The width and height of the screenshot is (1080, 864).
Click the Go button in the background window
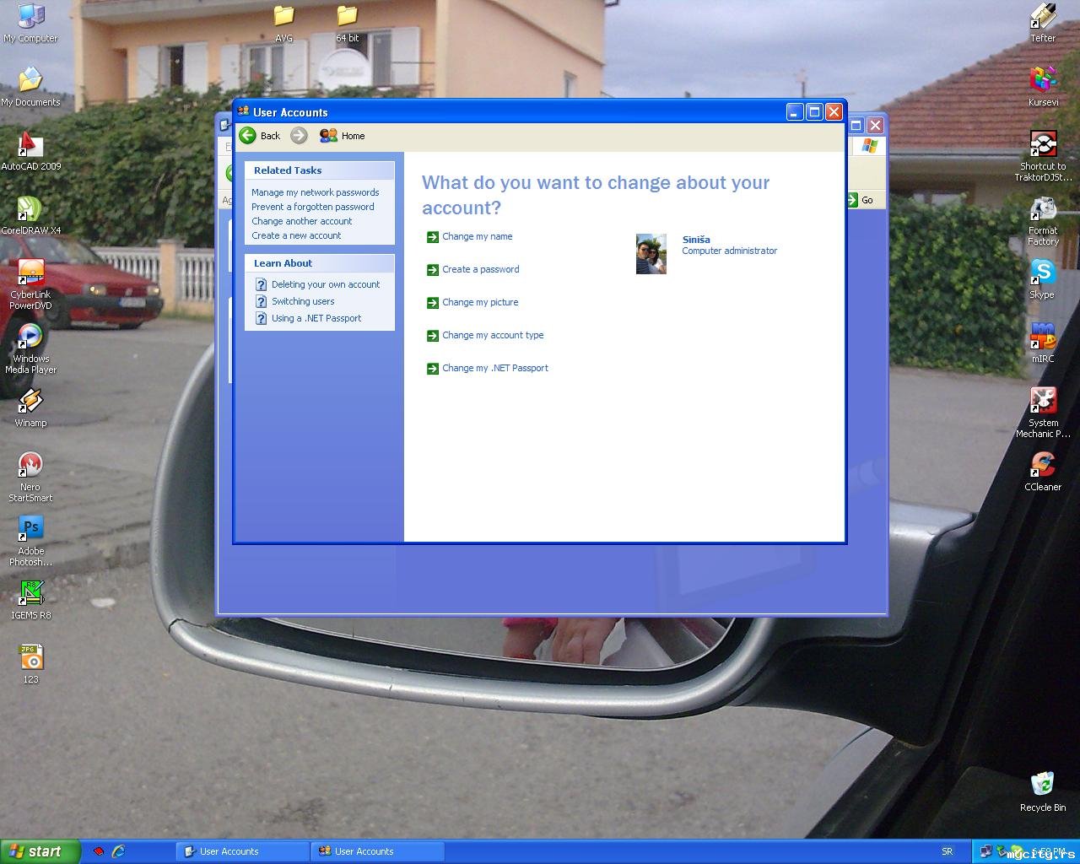tap(861, 200)
